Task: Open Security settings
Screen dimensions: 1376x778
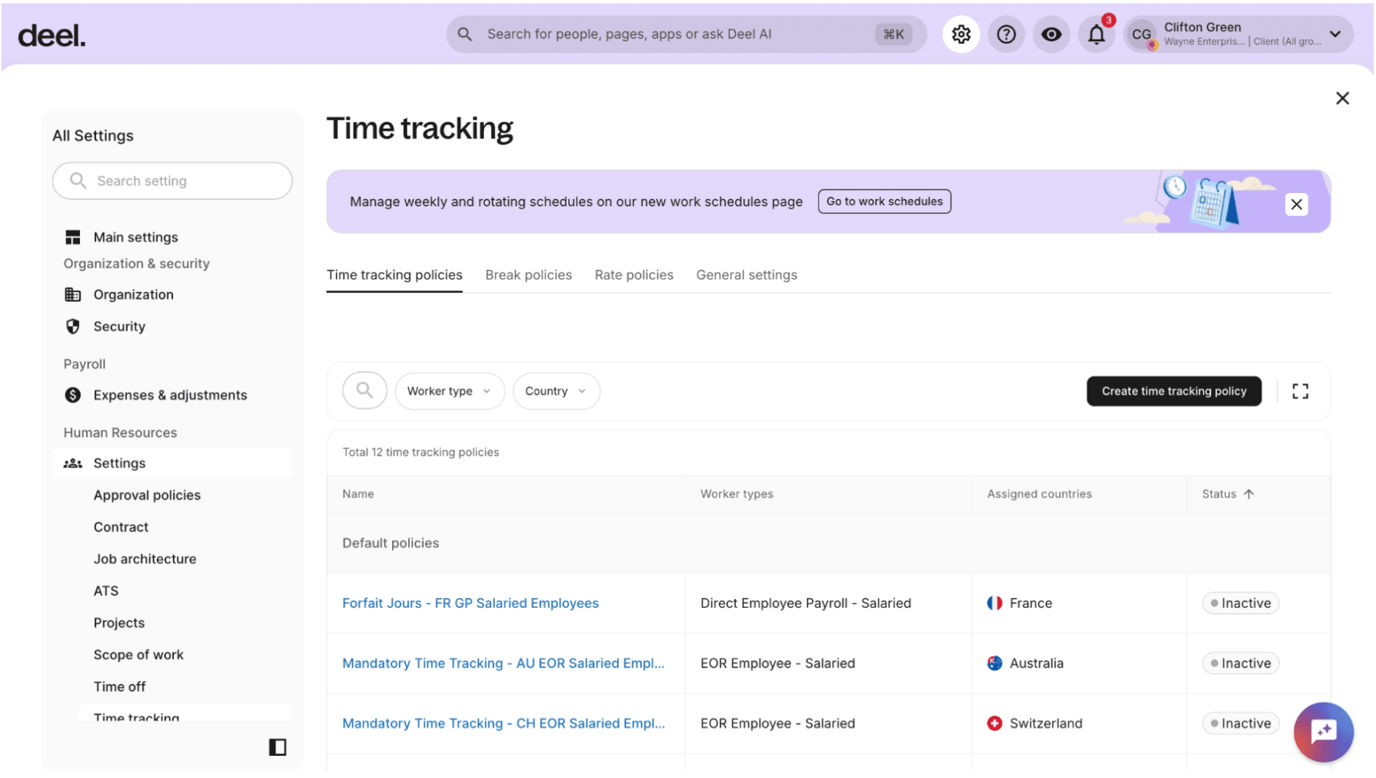Action: (x=119, y=326)
